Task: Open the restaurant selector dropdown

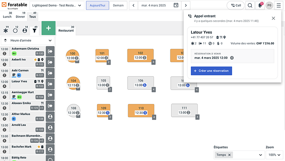Action: tap(56, 6)
